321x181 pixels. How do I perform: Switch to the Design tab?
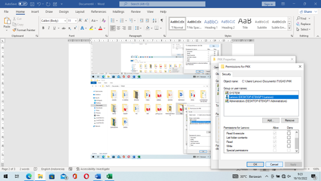(x=64, y=12)
